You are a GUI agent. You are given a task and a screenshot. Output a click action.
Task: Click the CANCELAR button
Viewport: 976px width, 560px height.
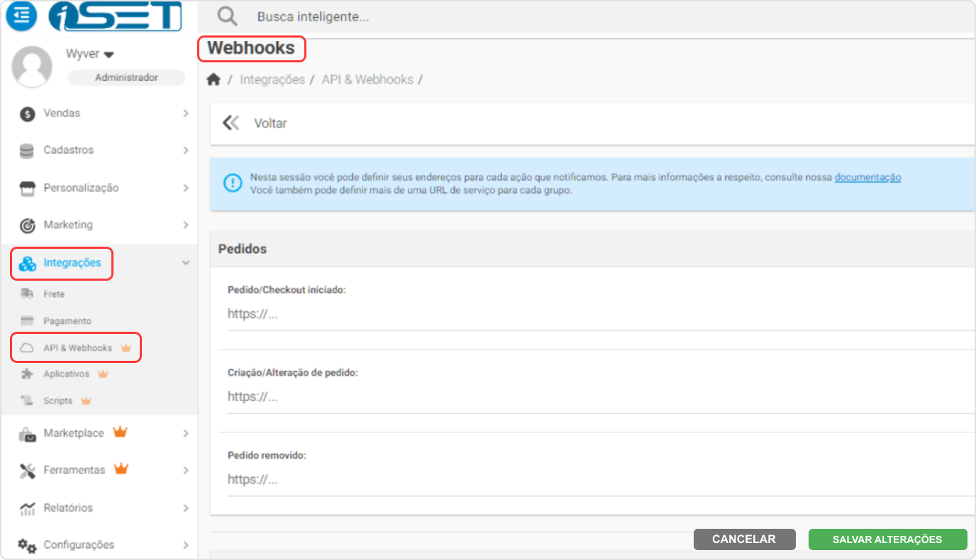pyautogui.click(x=744, y=539)
